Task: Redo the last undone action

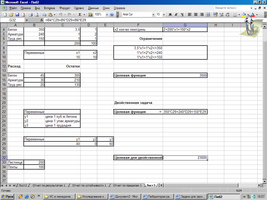Action: coord(69,15)
